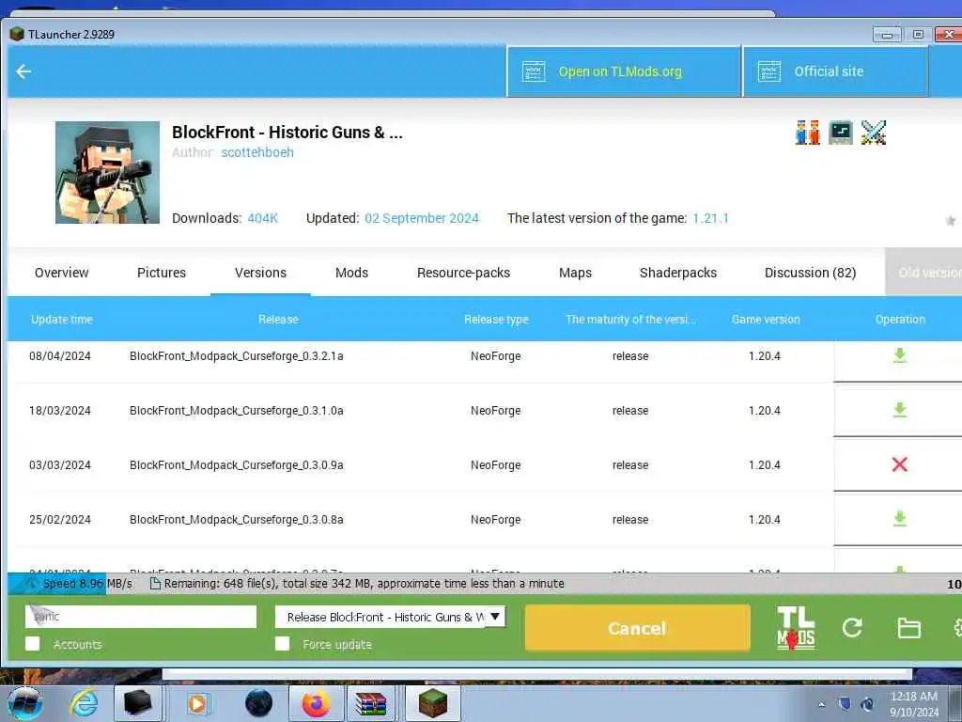Image resolution: width=962 pixels, height=722 pixels.
Task: Open the Windows Start button
Action: point(24,703)
